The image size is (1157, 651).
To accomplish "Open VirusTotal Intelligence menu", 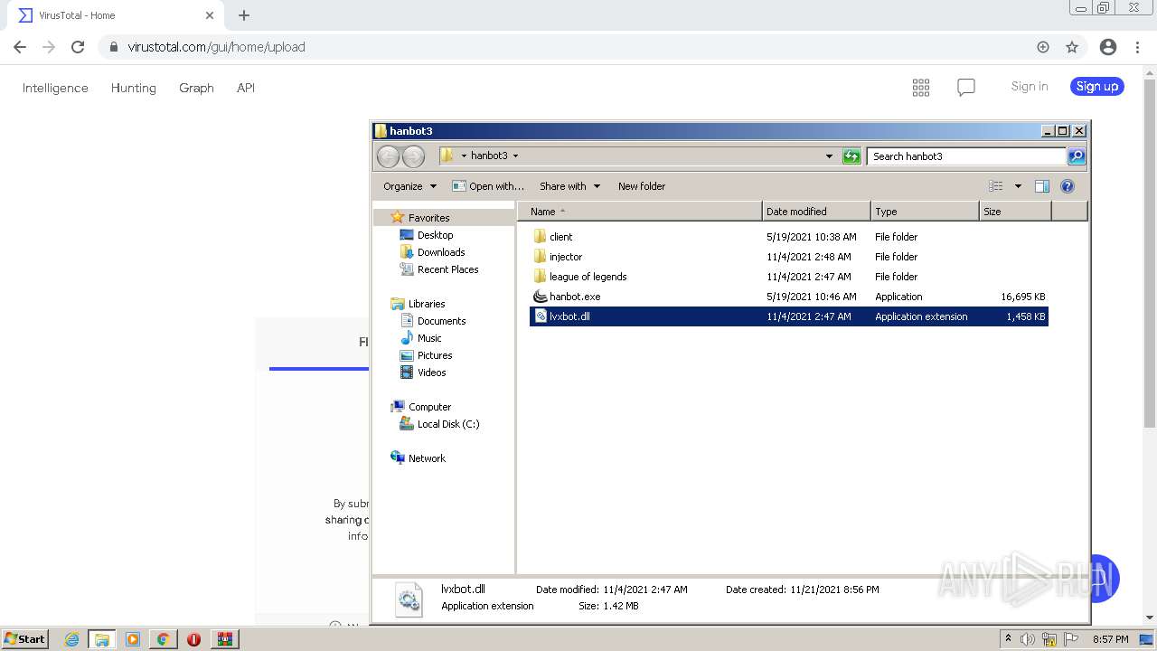I will (55, 88).
